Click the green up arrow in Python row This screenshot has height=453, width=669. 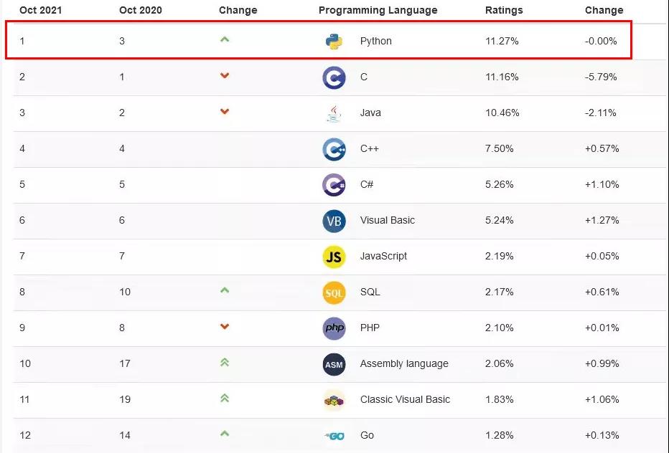[x=225, y=39]
